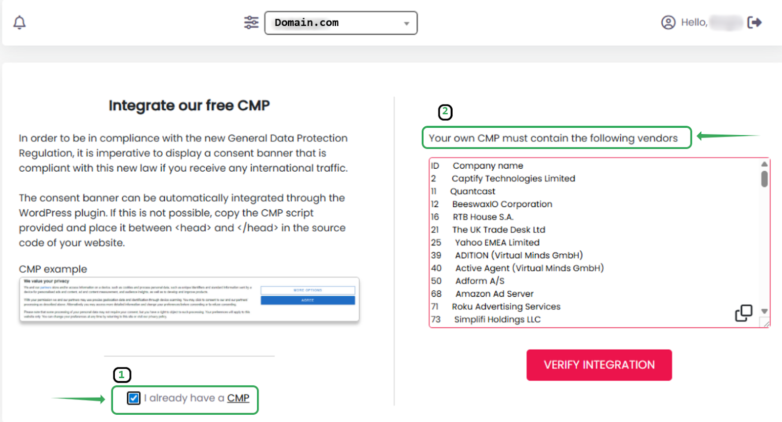Select the Captify Technologies Limited row

click(x=513, y=179)
